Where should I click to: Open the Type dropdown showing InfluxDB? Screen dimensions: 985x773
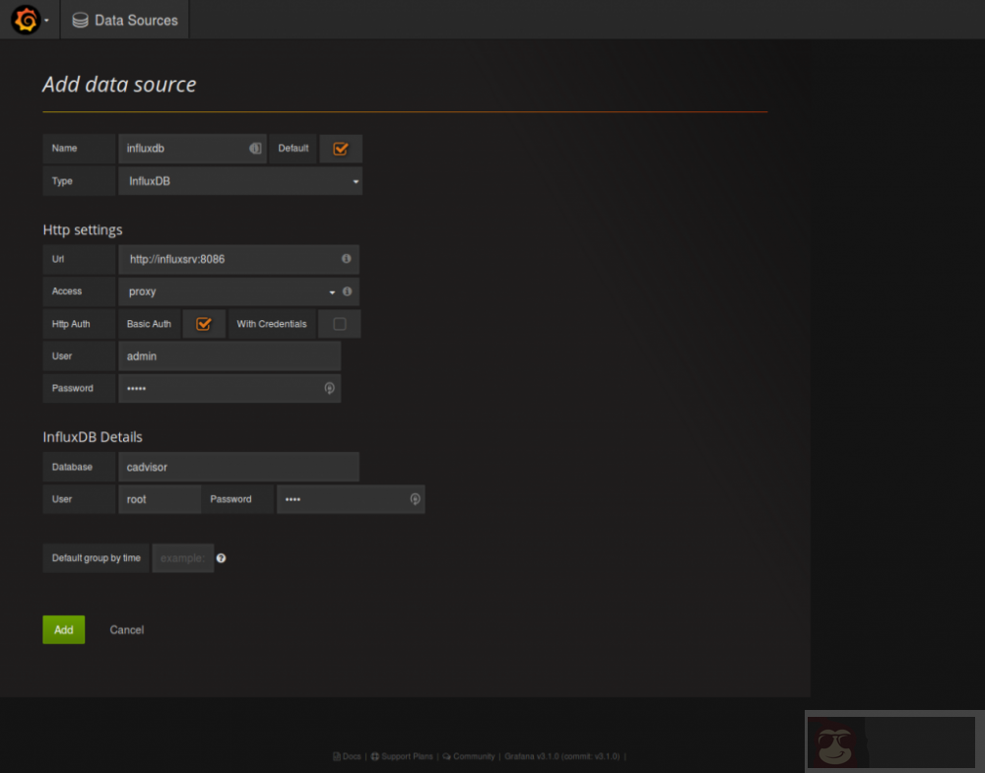coord(240,180)
